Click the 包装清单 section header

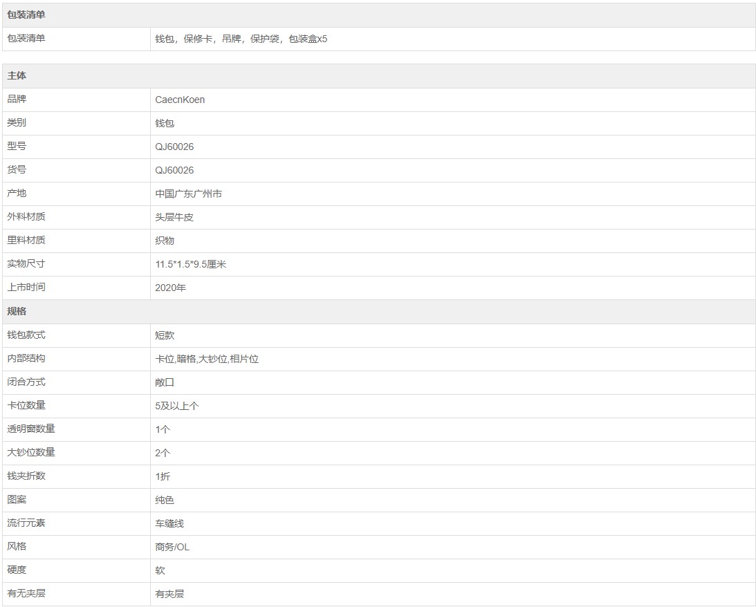[x=378, y=15]
